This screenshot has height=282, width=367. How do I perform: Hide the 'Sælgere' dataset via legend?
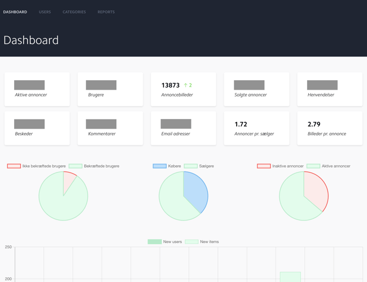(191, 166)
